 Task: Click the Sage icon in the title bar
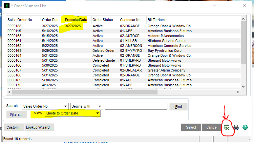(7, 6)
